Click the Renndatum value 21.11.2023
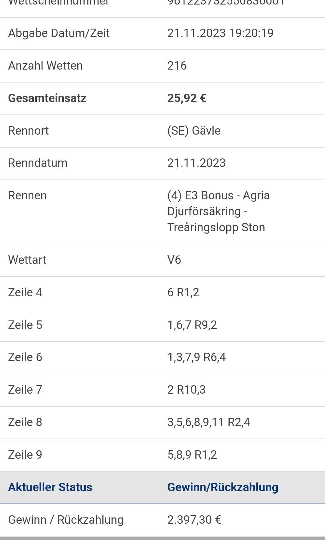Viewport: 325px width, 540px height. (196, 163)
